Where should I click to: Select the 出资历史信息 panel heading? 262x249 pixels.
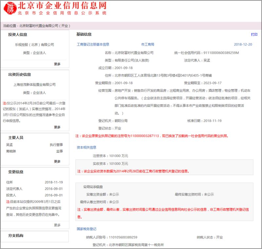pos(19,74)
